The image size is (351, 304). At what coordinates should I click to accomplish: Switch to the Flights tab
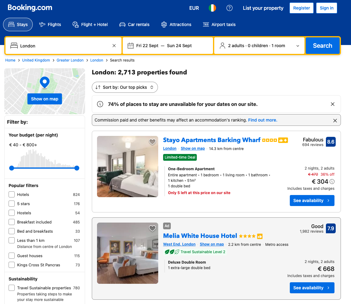[x=50, y=24]
